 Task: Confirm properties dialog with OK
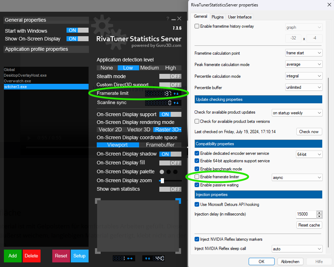click(x=261, y=261)
